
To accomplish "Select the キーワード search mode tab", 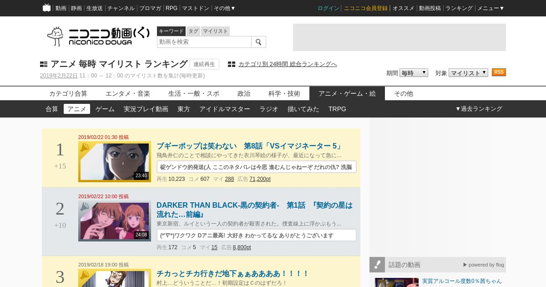I will (x=171, y=31).
